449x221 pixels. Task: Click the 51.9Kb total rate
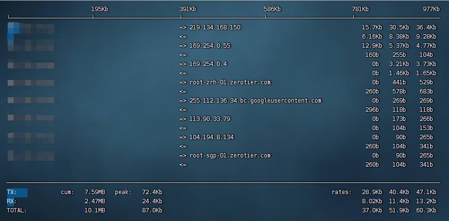point(399,210)
